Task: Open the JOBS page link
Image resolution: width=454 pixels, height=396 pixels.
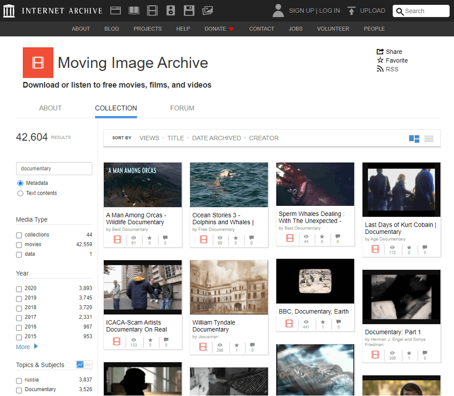Action: click(295, 29)
